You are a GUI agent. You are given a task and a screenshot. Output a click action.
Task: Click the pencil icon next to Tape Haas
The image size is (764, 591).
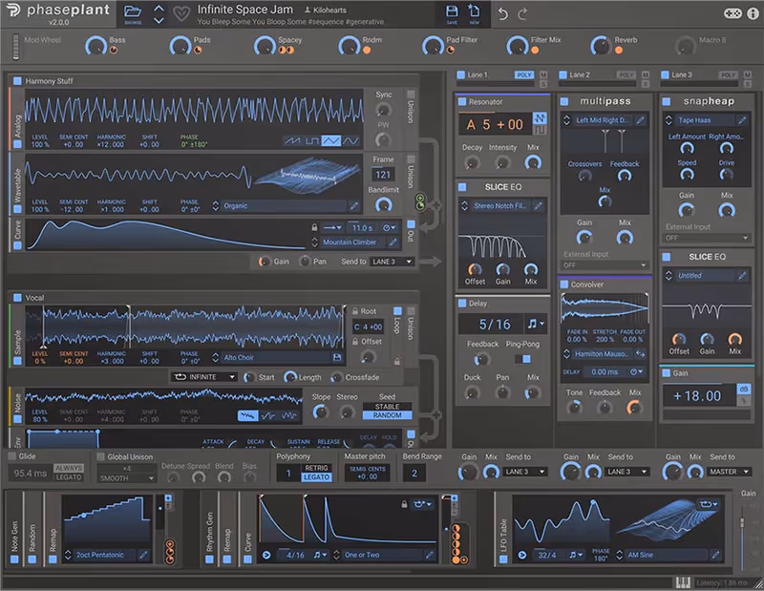tap(743, 119)
